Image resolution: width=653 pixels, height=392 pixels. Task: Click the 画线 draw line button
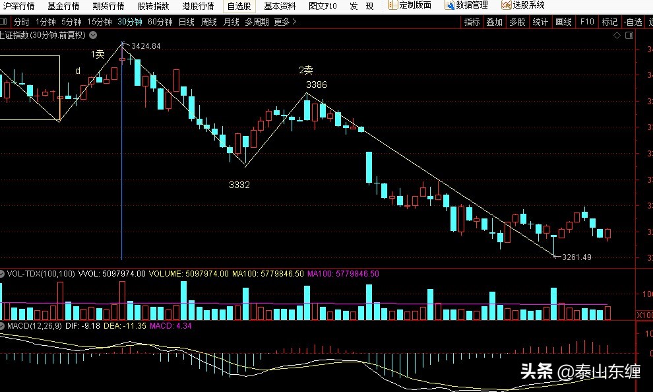tap(563, 22)
